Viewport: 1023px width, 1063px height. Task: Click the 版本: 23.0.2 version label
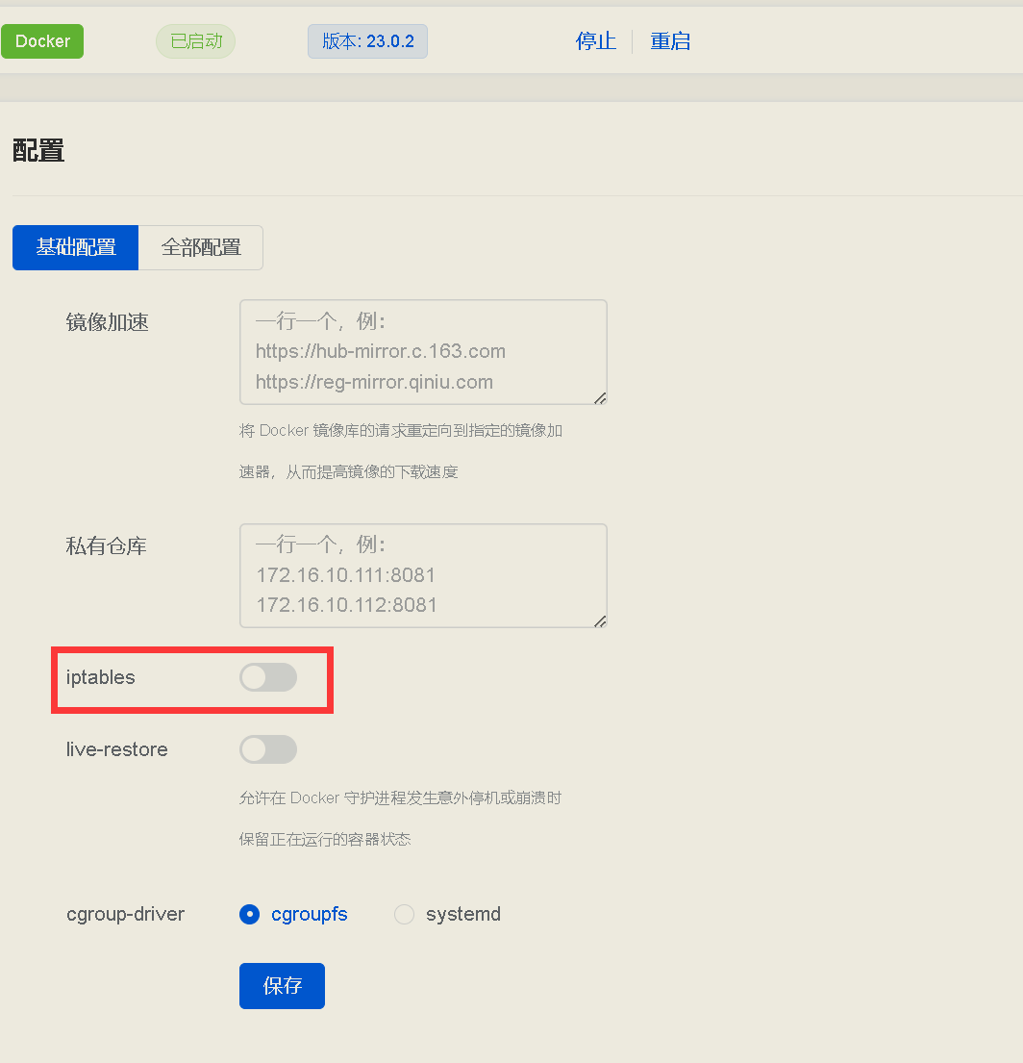click(367, 41)
